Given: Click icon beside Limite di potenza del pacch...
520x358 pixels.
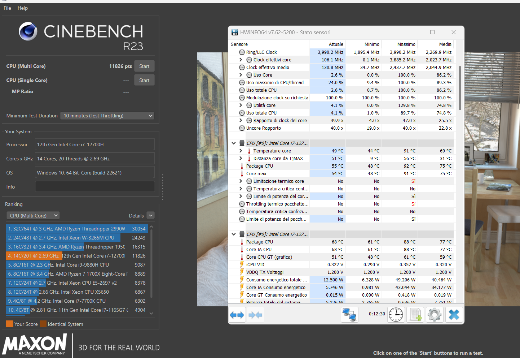Looking at the screenshot, I should [x=242, y=219].
